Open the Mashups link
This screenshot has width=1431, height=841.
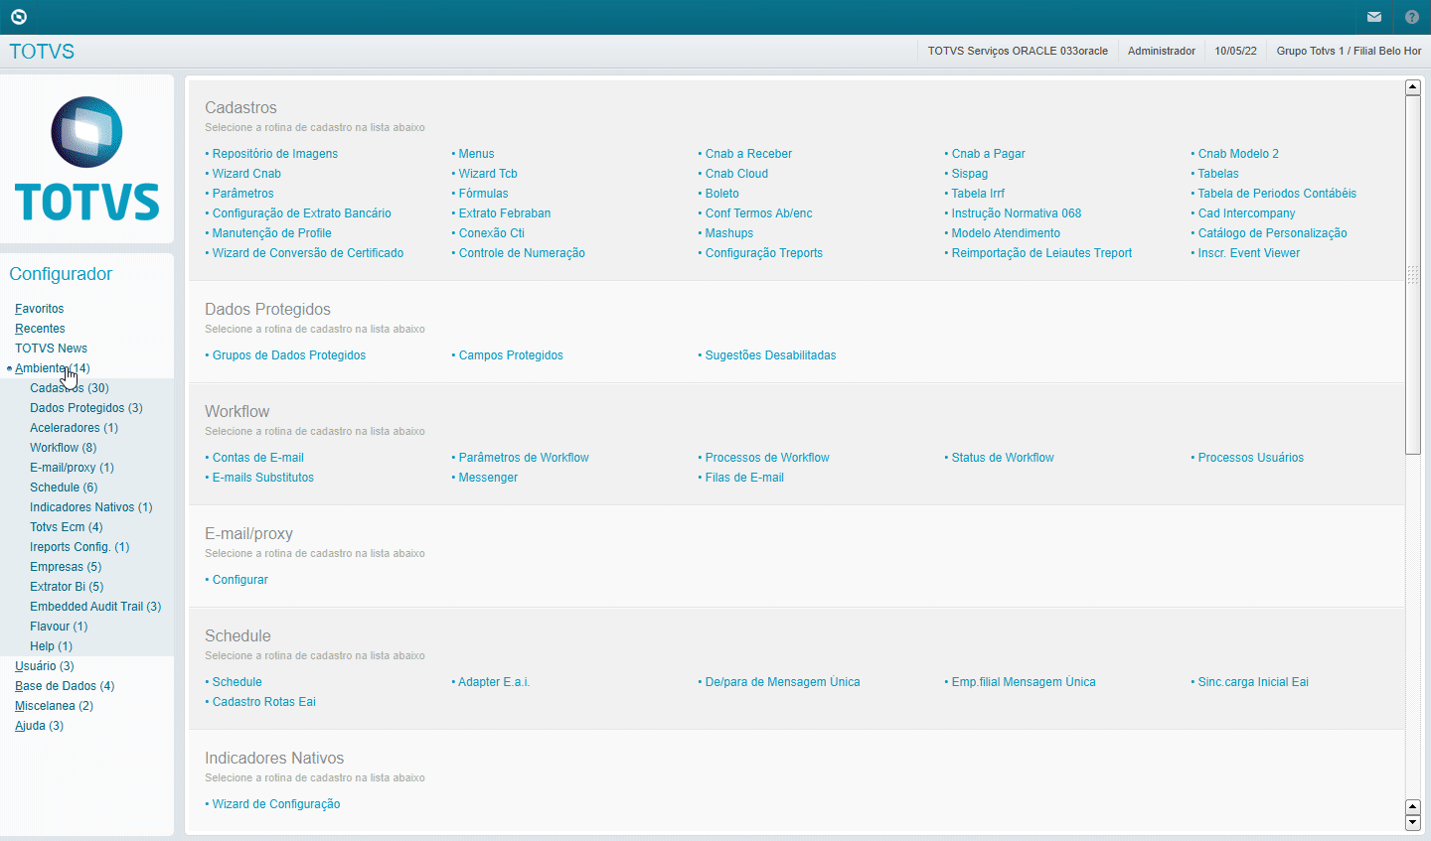coord(728,233)
